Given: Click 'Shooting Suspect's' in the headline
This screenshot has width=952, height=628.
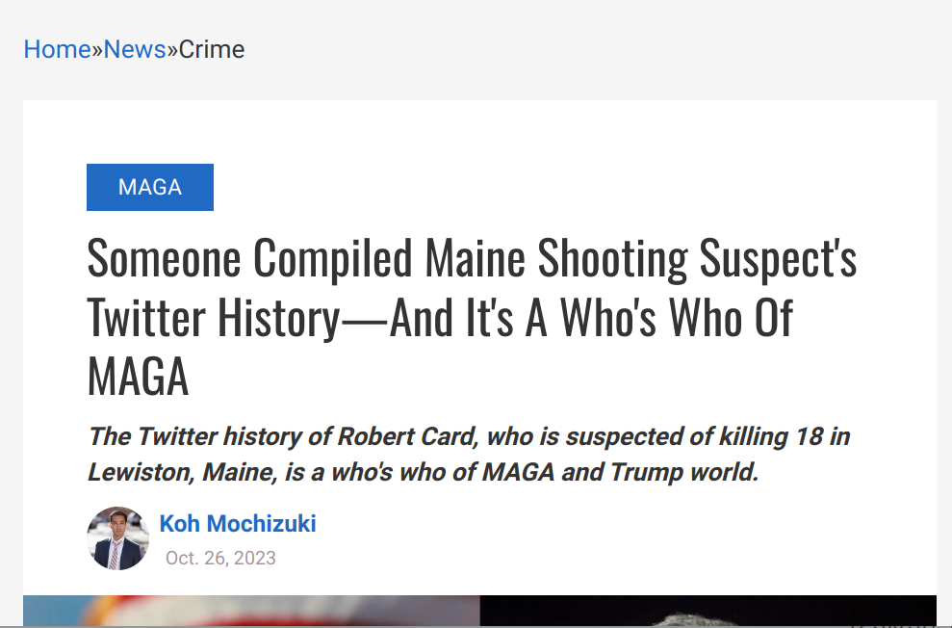Looking at the screenshot, I should click(x=697, y=258).
